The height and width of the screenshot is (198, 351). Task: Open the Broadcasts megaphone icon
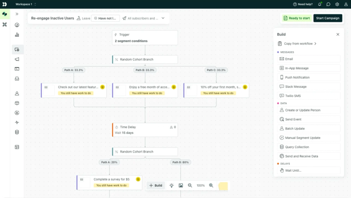[17, 59]
